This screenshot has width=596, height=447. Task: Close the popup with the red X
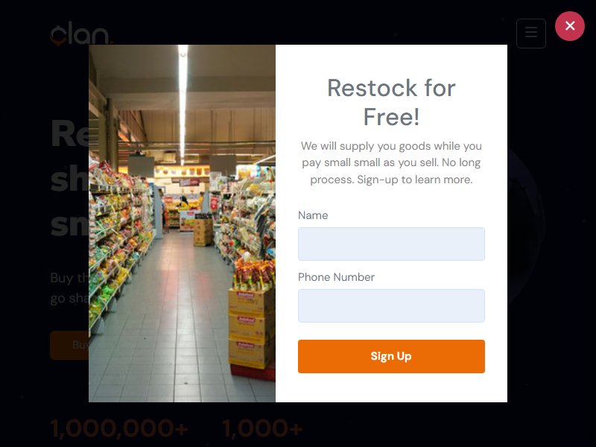coord(569,26)
